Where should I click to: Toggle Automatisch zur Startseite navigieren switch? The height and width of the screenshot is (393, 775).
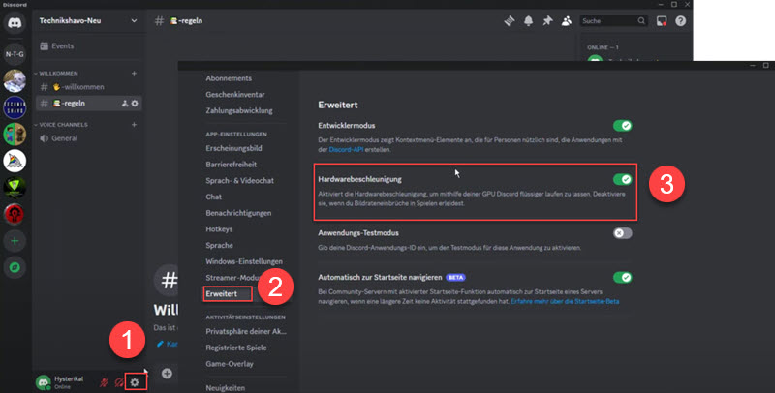point(622,277)
